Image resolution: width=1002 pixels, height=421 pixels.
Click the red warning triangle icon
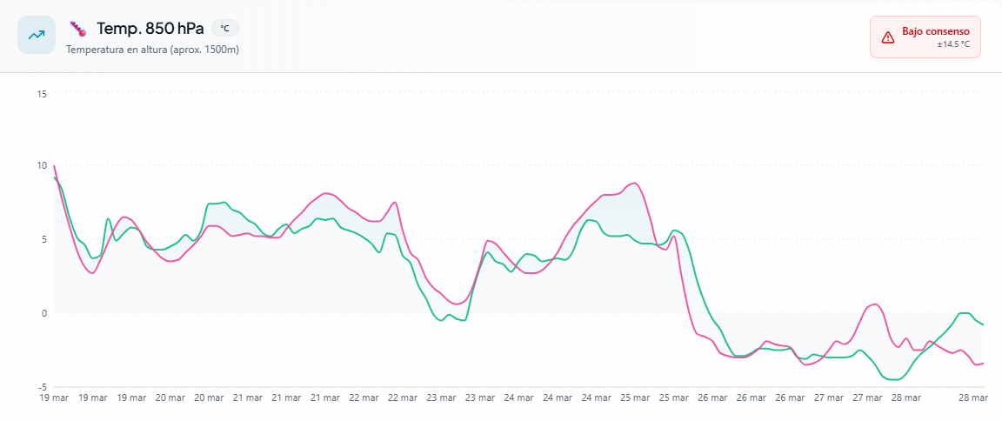pos(887,37)
